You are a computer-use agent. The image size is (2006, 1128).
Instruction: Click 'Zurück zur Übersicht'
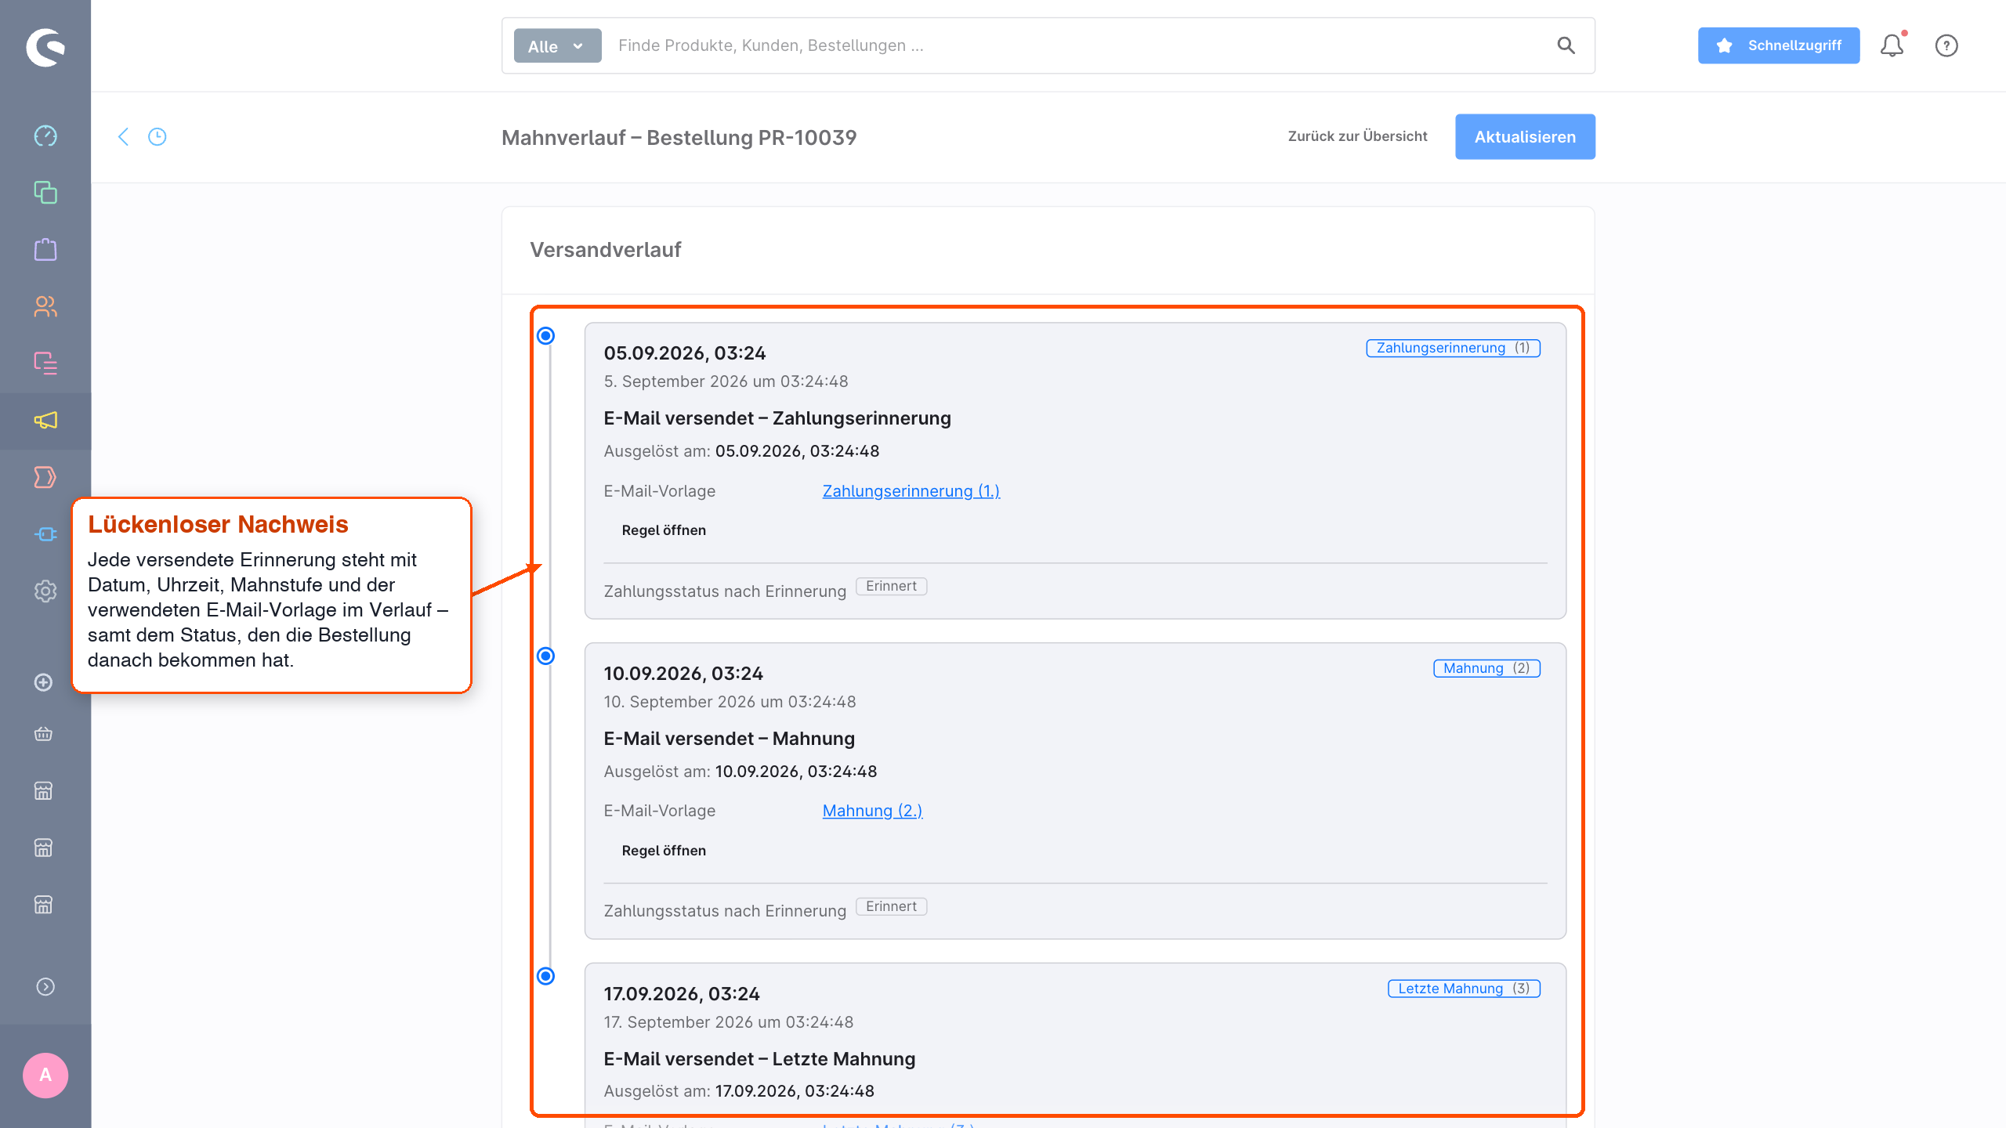pyautogui.click(x=1357, y=136)
